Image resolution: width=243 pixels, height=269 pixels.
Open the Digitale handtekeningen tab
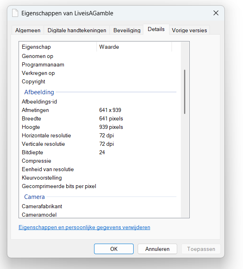click(x=77, y=30)
